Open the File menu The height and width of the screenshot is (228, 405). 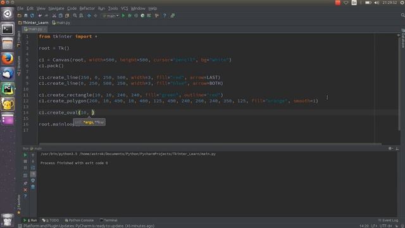[20, 8]
